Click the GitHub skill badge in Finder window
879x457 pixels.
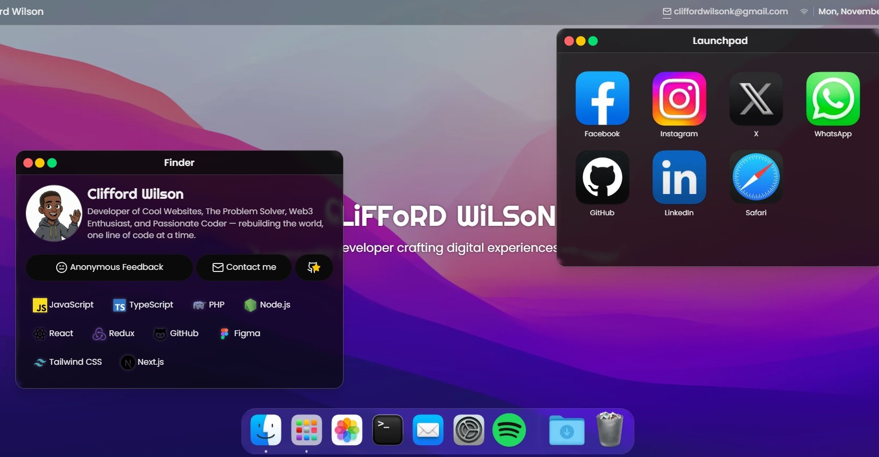(176, 333)
